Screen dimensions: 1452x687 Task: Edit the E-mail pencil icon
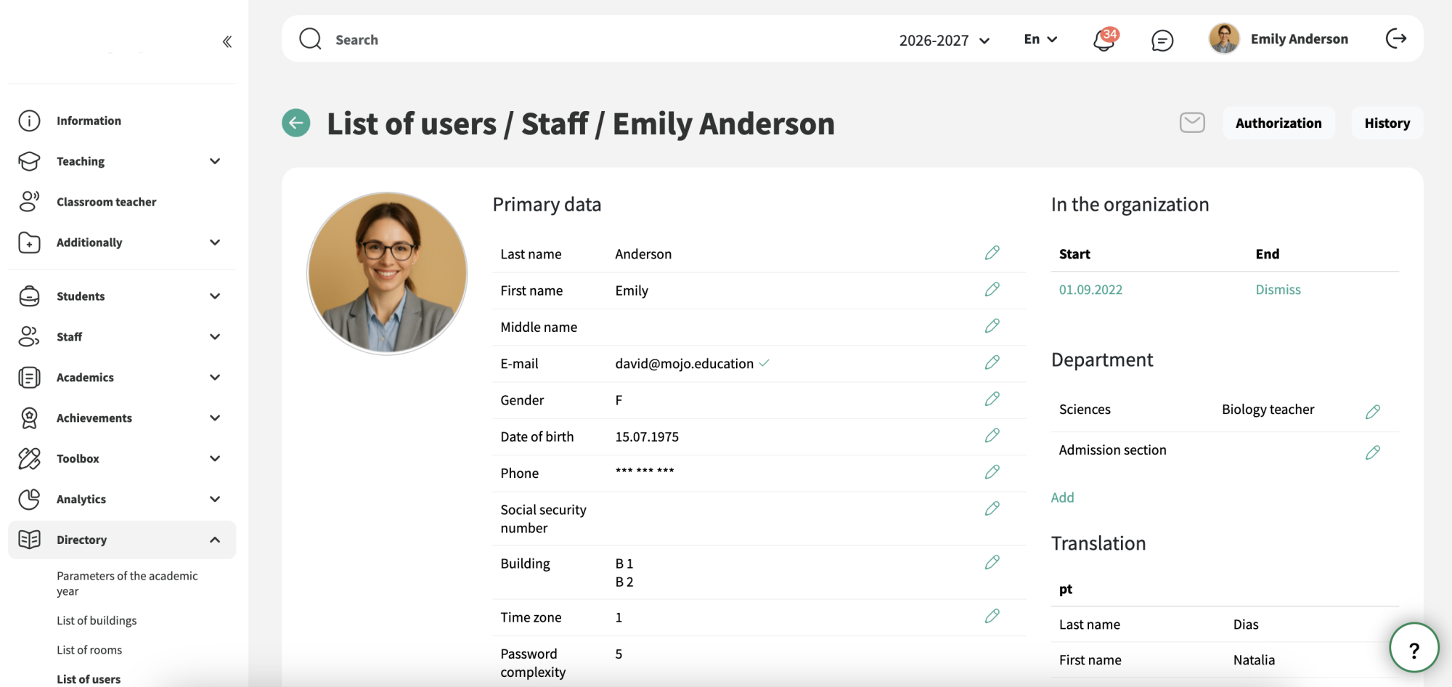point(992,362)
